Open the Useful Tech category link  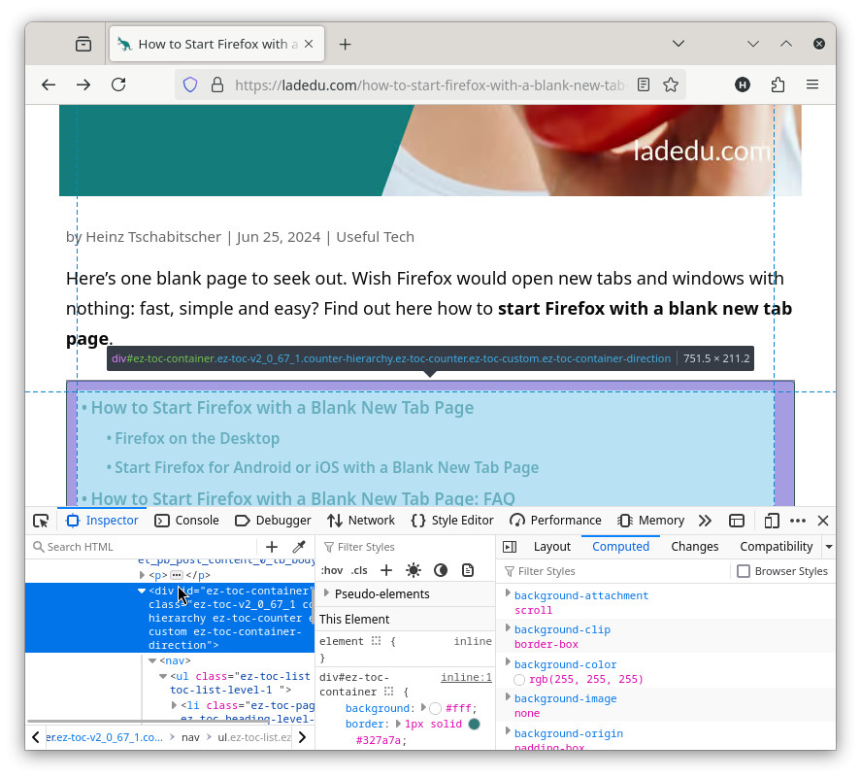pos(375,237)
